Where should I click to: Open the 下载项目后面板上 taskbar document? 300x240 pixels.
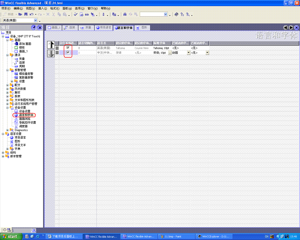pyautogui.click(x=64, y=236)
